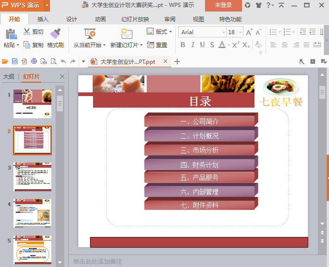Screen dimensions: 329x267
Task: Switch to the 设计 ribbon tab
Action: 72,19
